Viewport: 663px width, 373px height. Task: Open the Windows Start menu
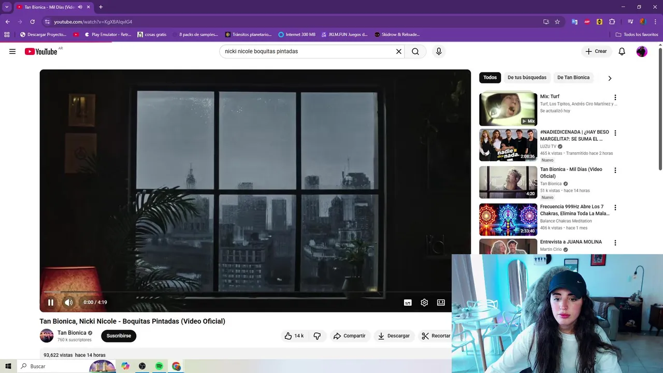pyautogui.click(x=8, y=366)
